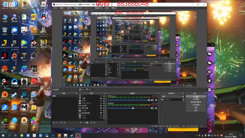The width and height of the screenshot is (245, 138).
Task: Adjust transition duration stepper arrows
Action: pyautogui.click(x=183, y=99)
